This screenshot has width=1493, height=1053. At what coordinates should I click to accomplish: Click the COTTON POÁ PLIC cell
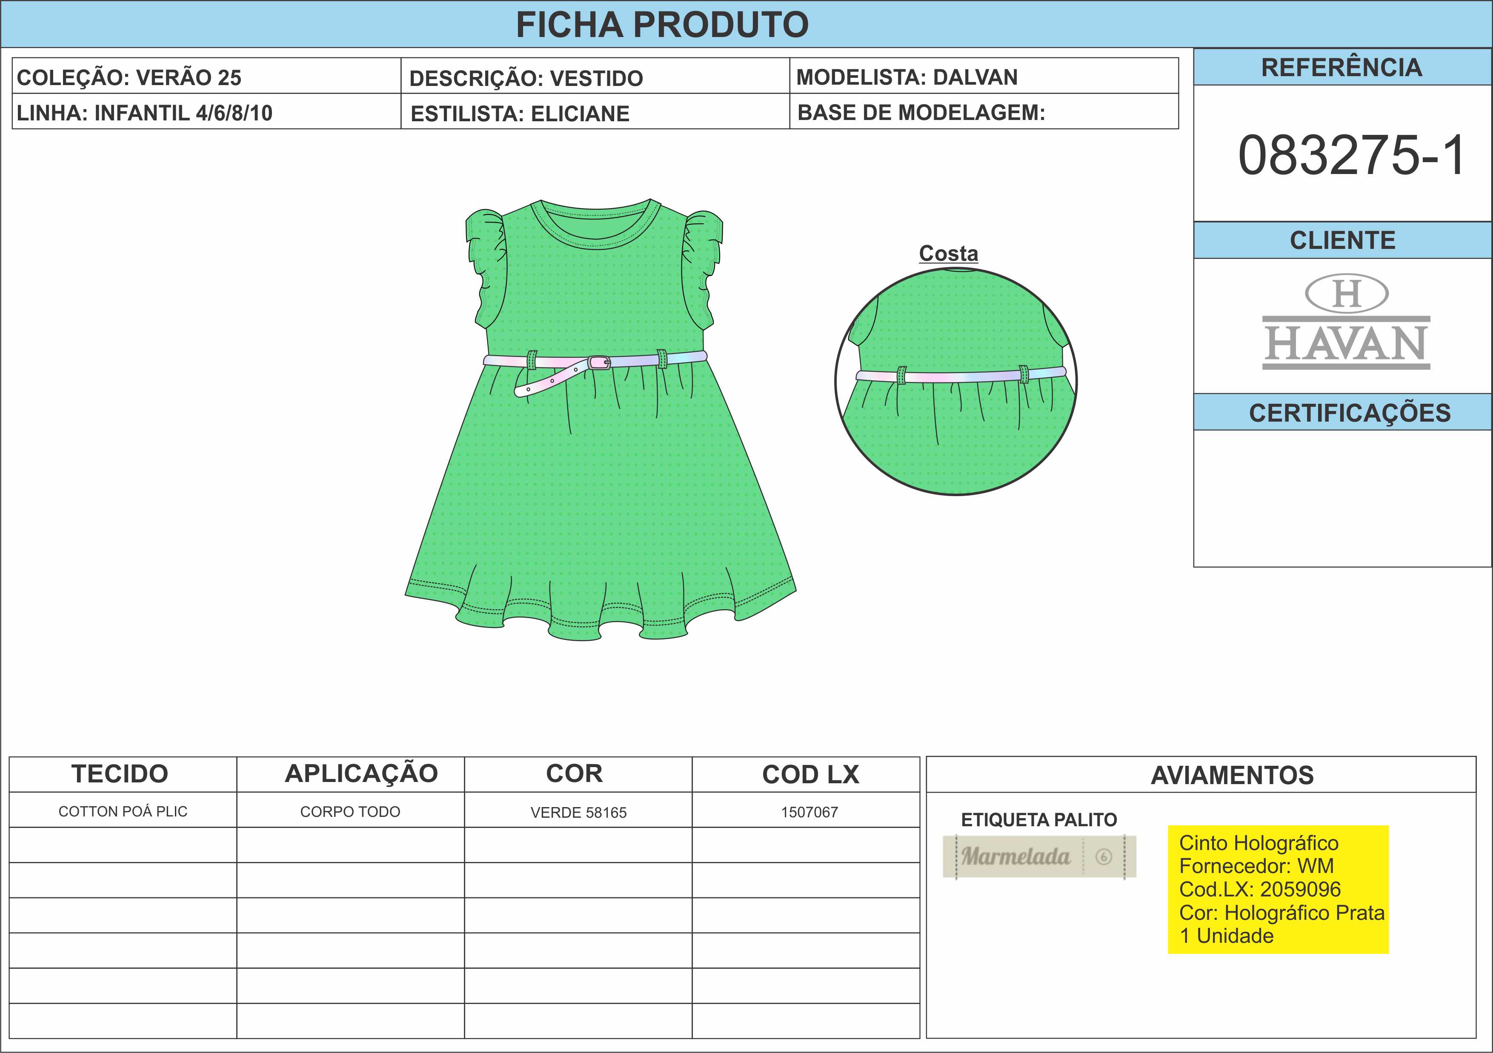pos(123,811)
